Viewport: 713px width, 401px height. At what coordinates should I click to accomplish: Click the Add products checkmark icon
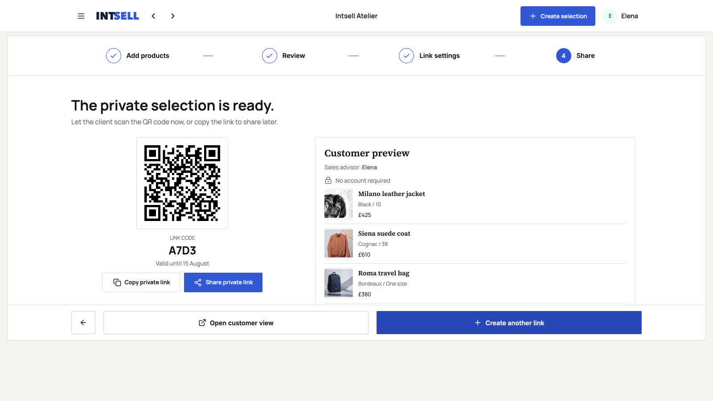pyautogui.click(x=114, y=56)
